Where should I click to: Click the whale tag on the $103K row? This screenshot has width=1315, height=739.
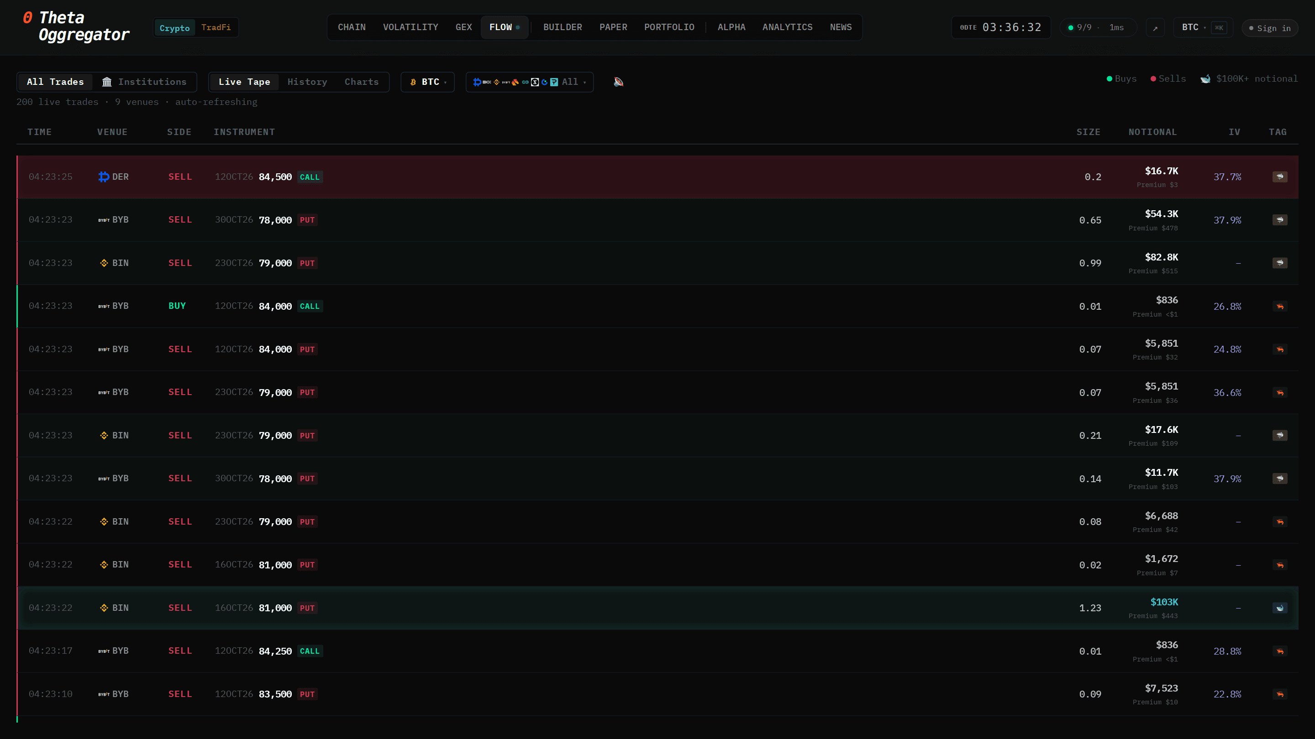tap(1280, 608)
